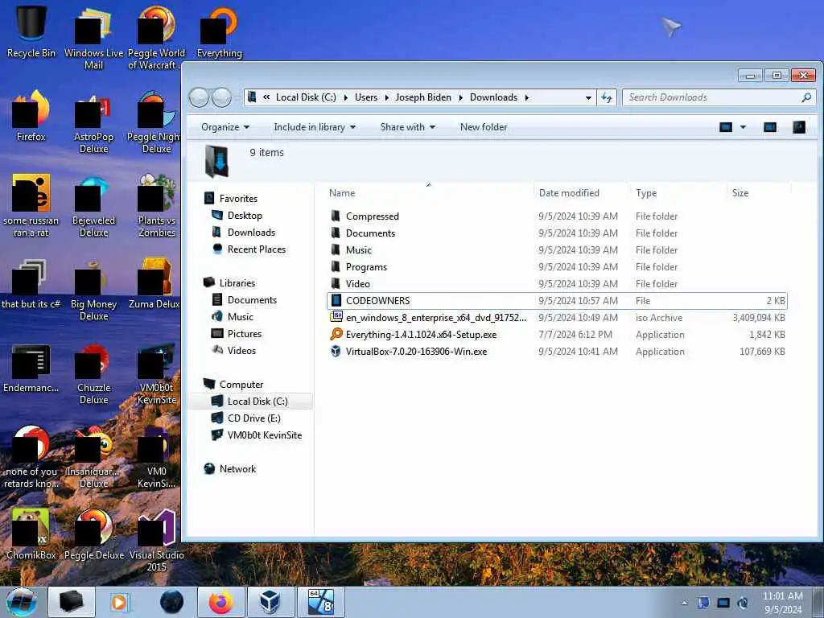Select the Music folder in file list

[557, 250]
